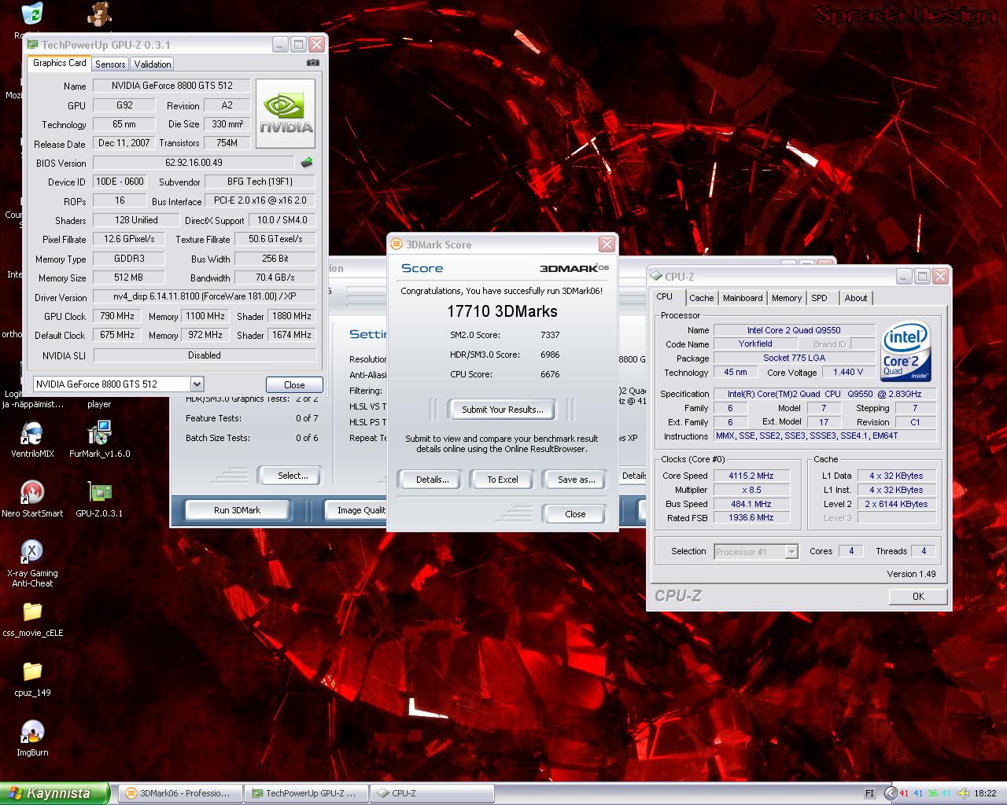
Task: Click the NVIDIA logo in GPU-Z
Action: coord(286,113)
